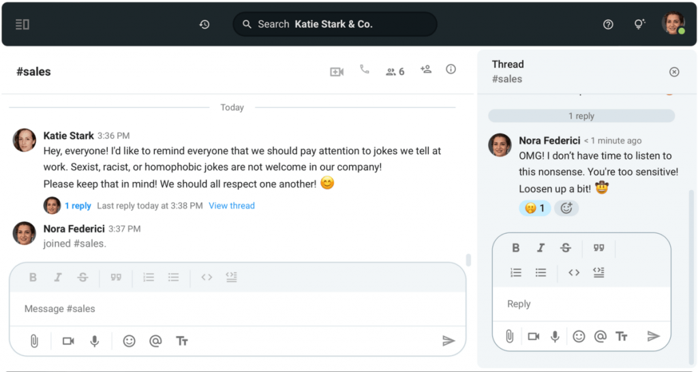The image size is (698, 372).
Task: Attach a file in the #sales message box
Action: pos(34,341)
